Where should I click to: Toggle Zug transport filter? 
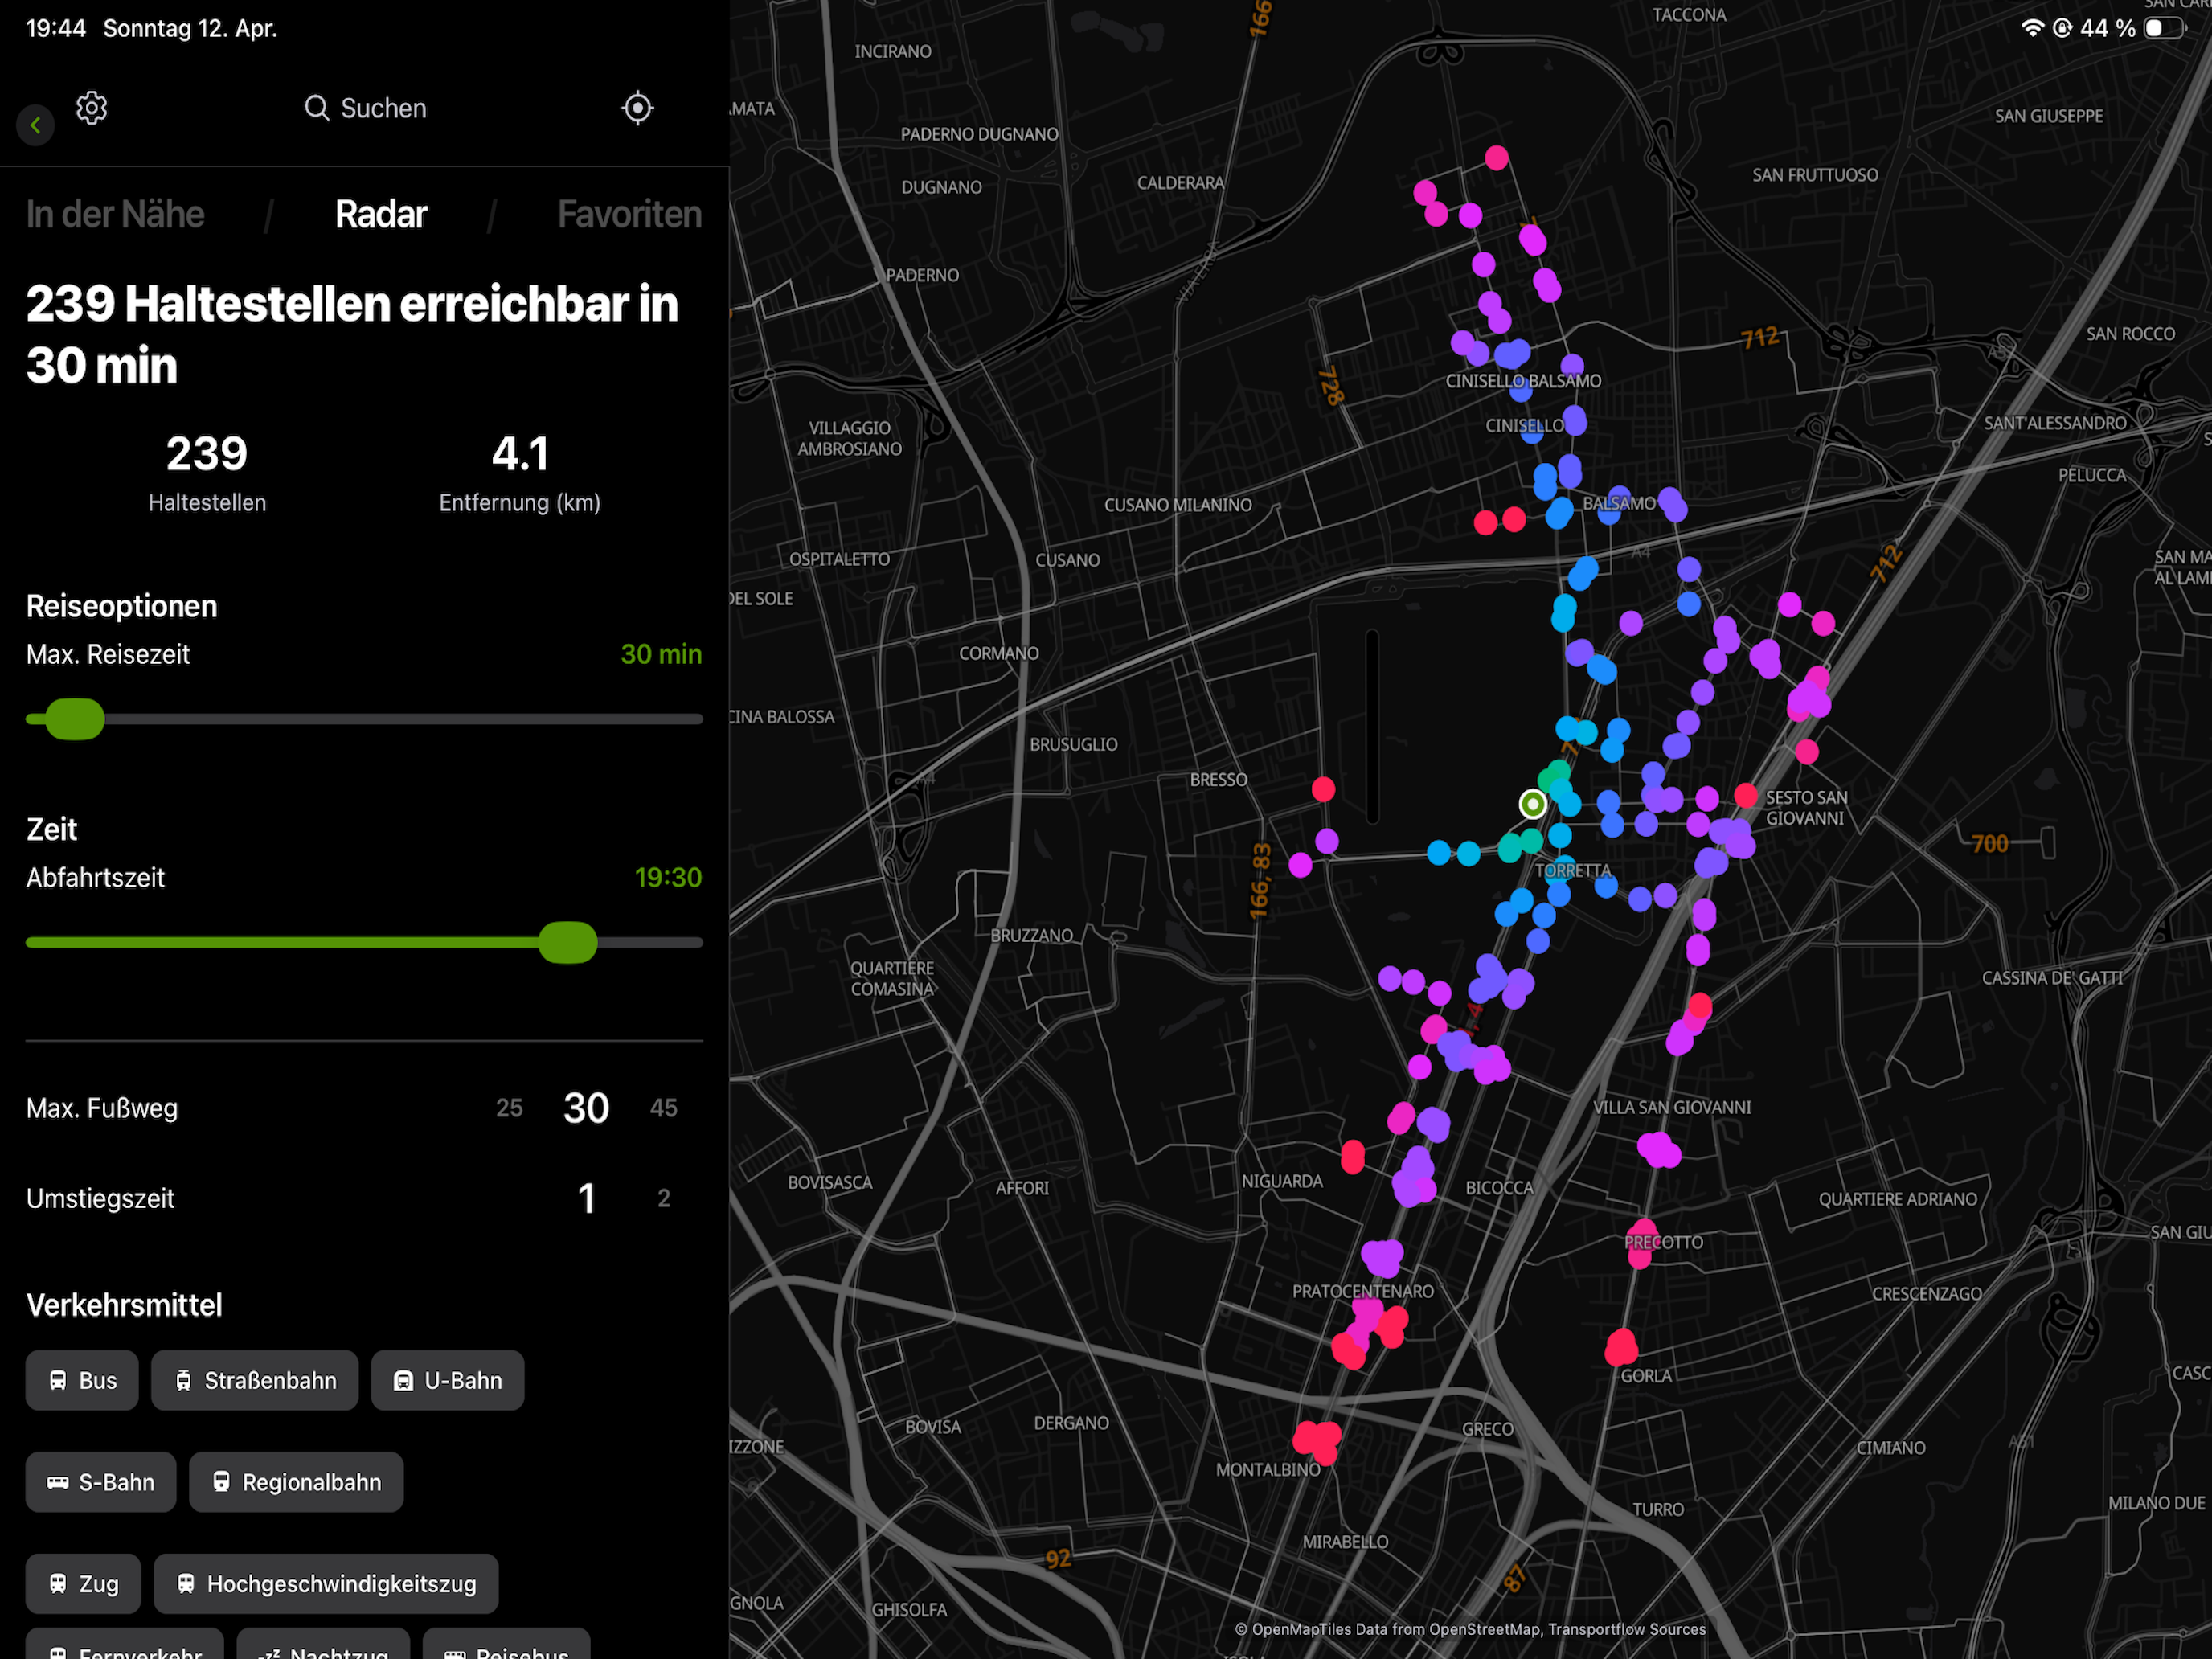[83, 1583]
